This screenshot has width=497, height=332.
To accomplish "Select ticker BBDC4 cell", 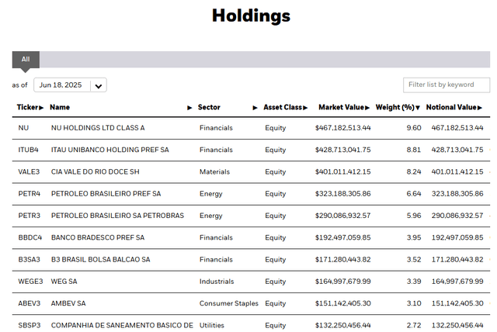I will [x=30, y=237].
